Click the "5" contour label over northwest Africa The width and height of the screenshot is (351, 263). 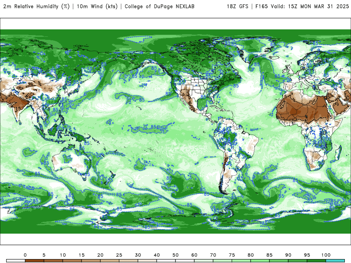(286, 96)
